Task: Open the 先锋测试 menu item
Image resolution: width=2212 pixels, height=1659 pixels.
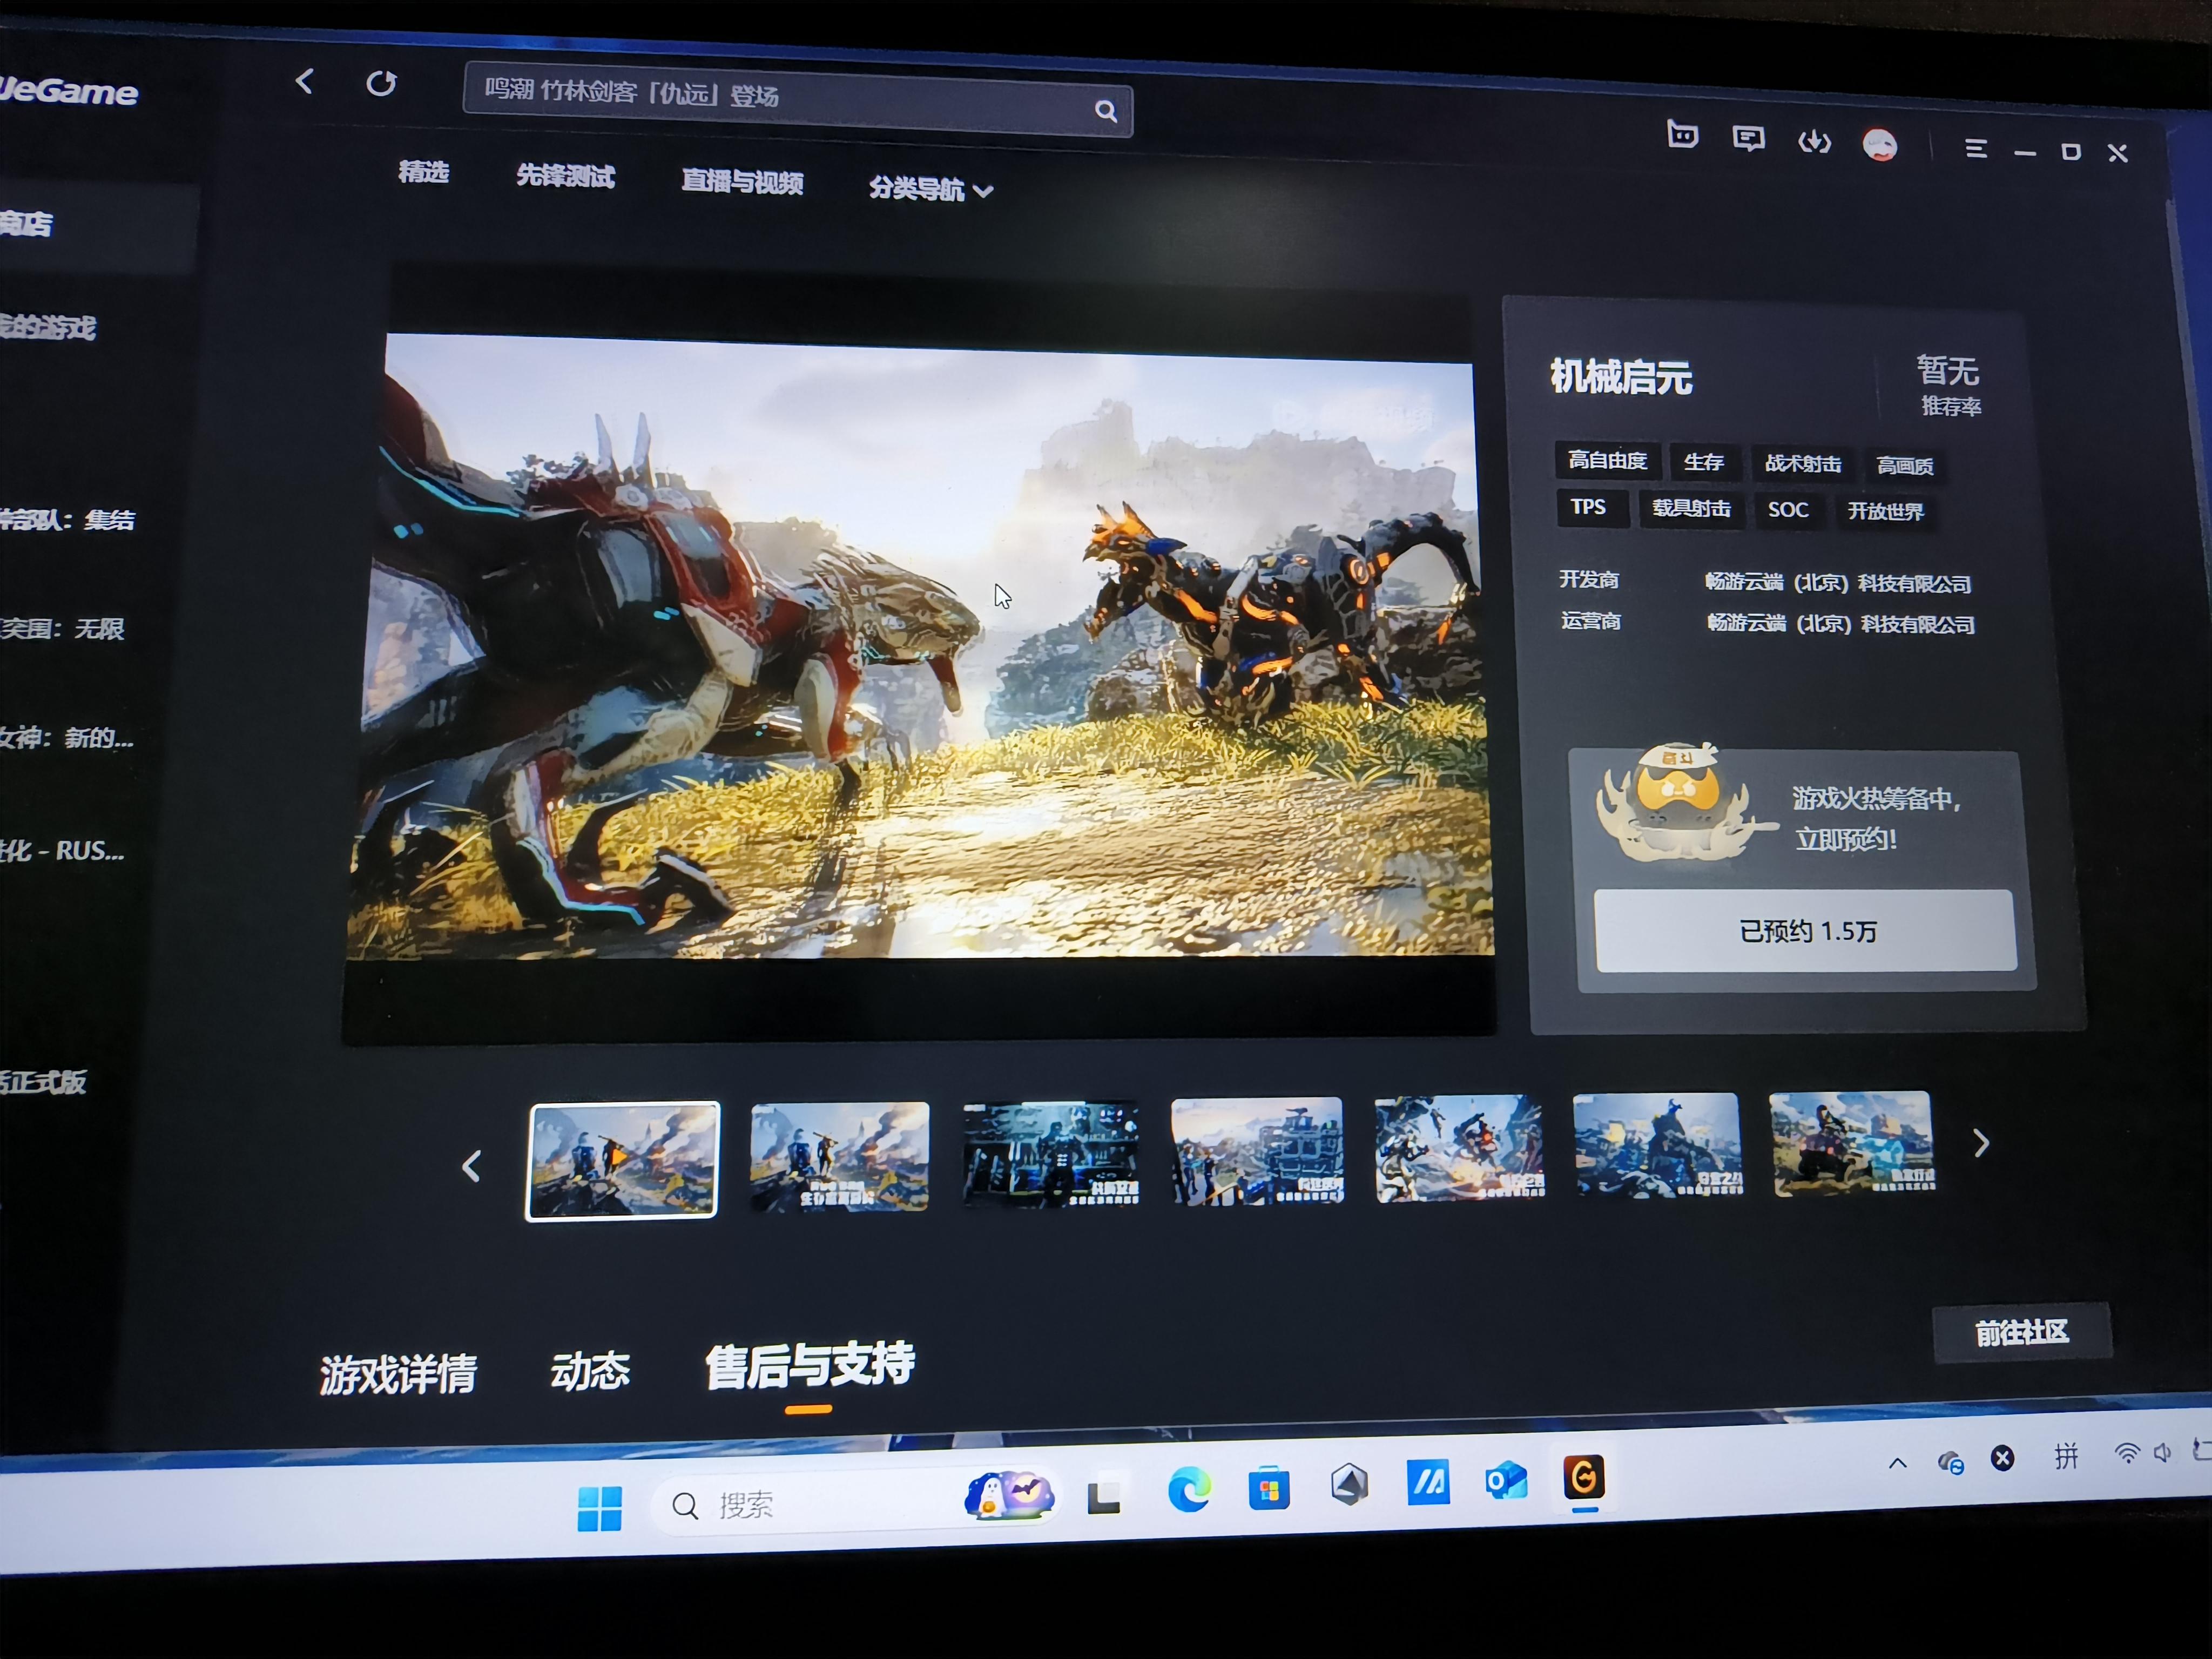Action: pos(565,177)
